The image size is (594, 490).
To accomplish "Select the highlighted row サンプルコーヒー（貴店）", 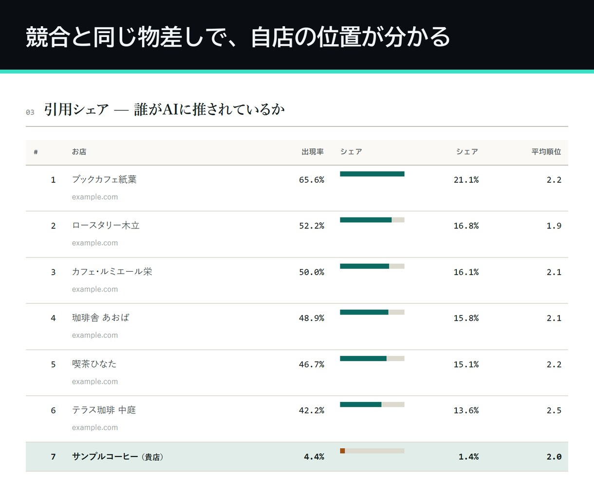I will pyautogui.click(x=297, y=456).
